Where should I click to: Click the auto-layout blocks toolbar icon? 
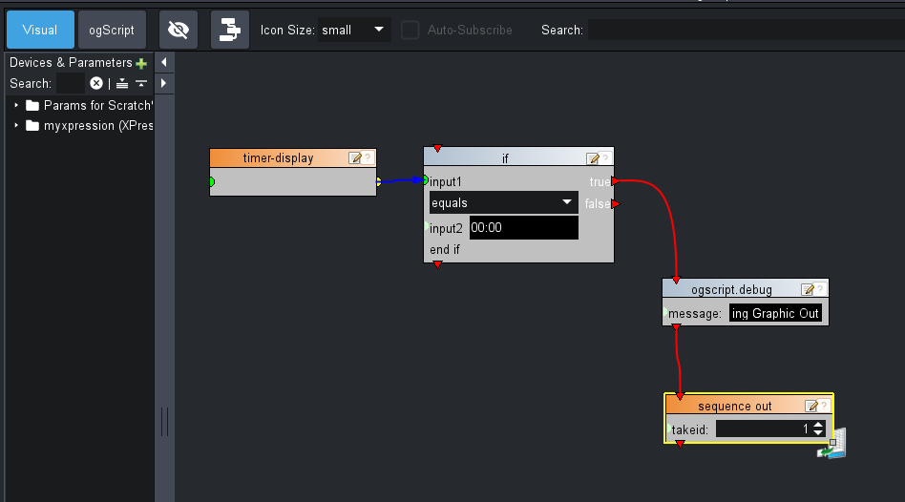click(x=230, y=30)
